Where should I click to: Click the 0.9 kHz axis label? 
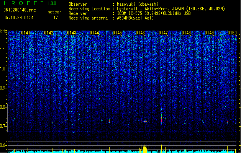[x=3, y=88]
